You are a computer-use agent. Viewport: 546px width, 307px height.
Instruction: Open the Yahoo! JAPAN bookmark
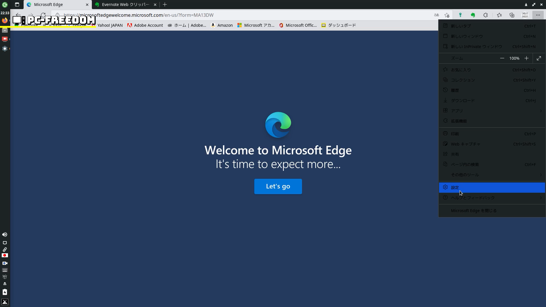coord(110,25)
